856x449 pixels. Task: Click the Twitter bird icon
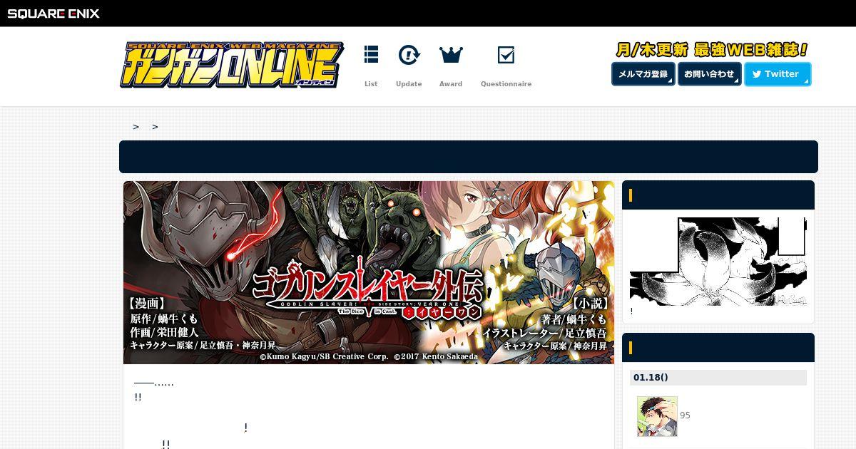pos(757,74)
